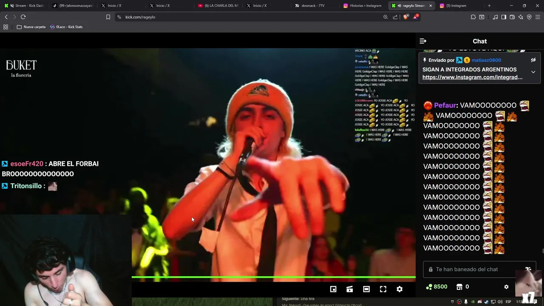Switch to the TikTok Jalonsomazzaya tab

pos(73,6)
